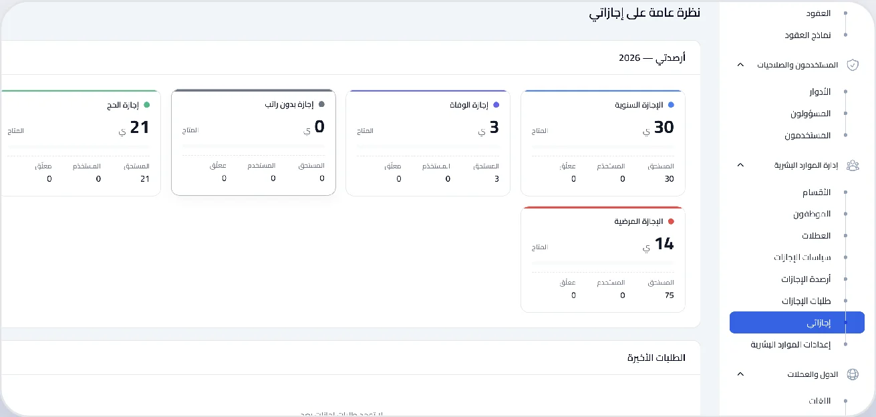876x417 pixels.
Task: Click the people icon beside إدارة الموارد البشرية
Action: point(852,165)
